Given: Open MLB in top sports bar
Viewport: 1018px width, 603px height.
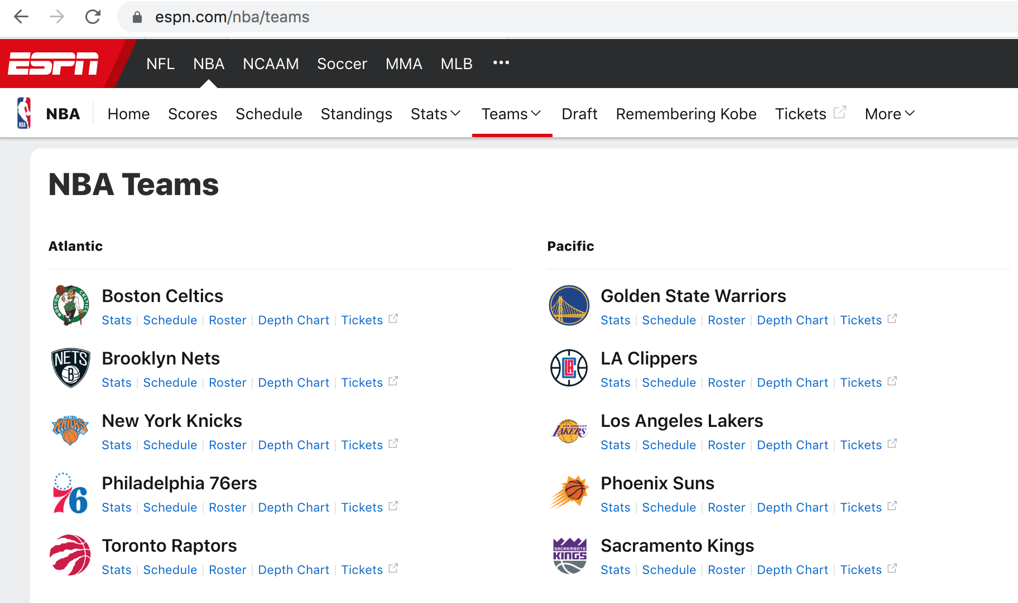Looking at the screenshot, I should [457, 64].
